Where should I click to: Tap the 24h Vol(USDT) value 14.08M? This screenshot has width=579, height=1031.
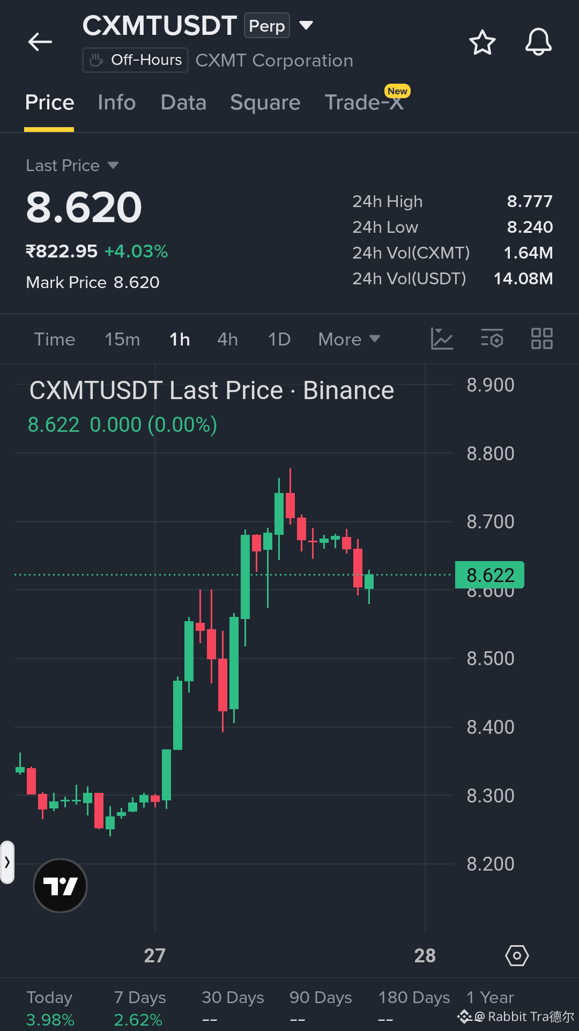(523, 278)
